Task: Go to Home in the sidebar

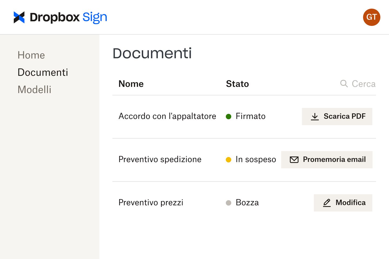Action: 31,55
